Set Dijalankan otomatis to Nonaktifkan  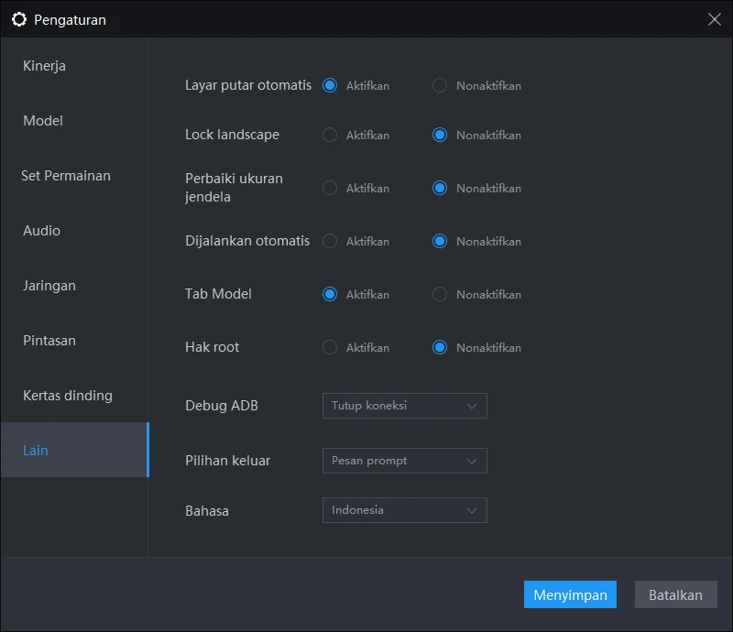coord(440,241)
